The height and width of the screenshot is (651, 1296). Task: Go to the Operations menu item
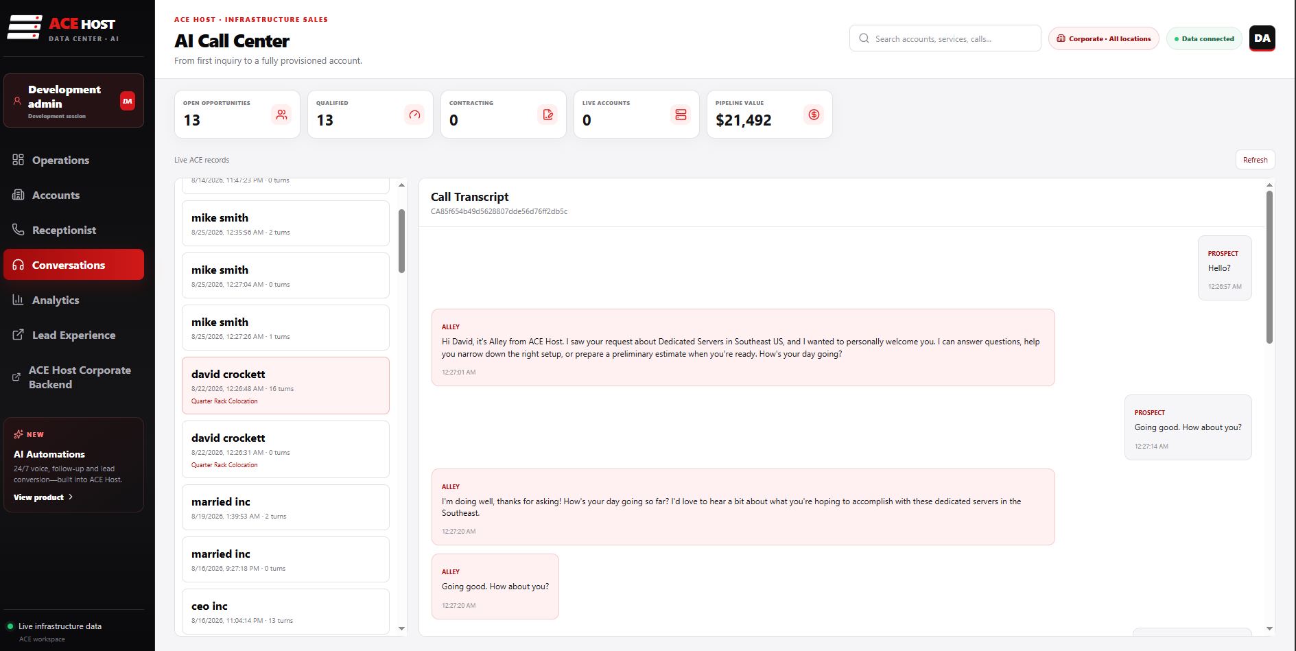click(x=74, y=160)
